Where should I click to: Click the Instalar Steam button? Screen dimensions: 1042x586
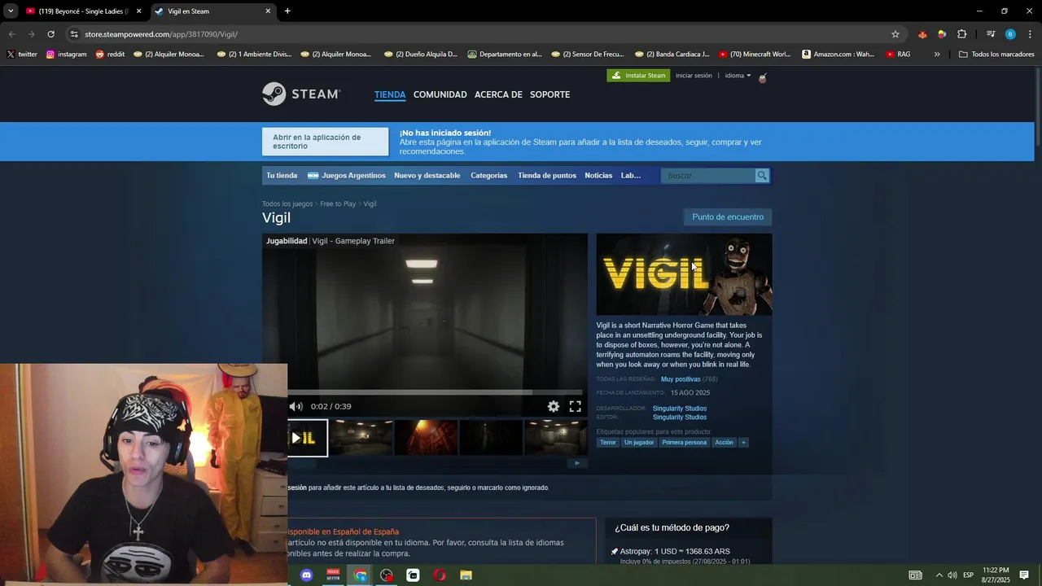pos(639,76)
